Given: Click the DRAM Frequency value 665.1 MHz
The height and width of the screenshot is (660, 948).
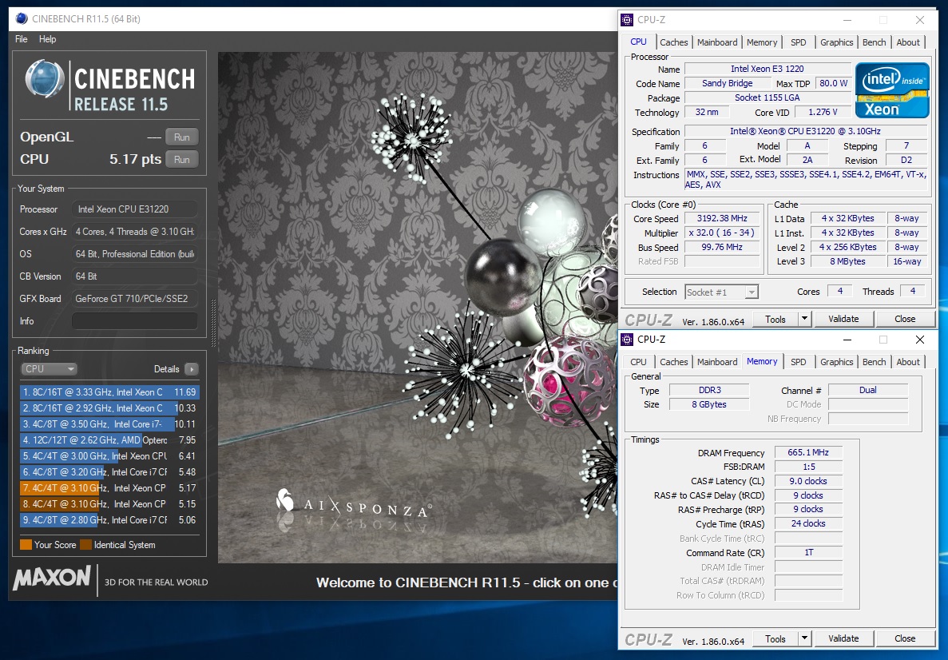Looking at the screenshot, I should pos(808,452).
